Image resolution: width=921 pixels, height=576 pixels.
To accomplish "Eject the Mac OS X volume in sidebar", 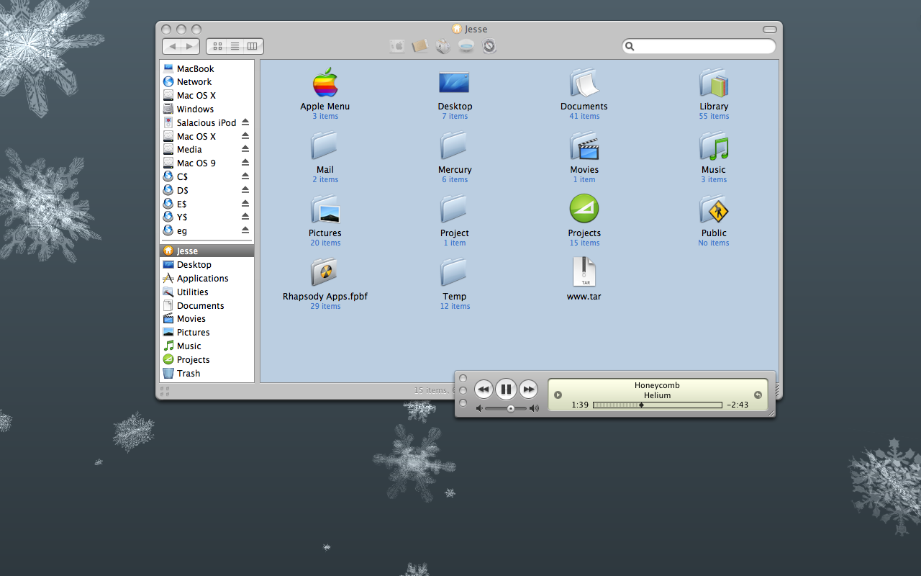I will coord(245,136).
